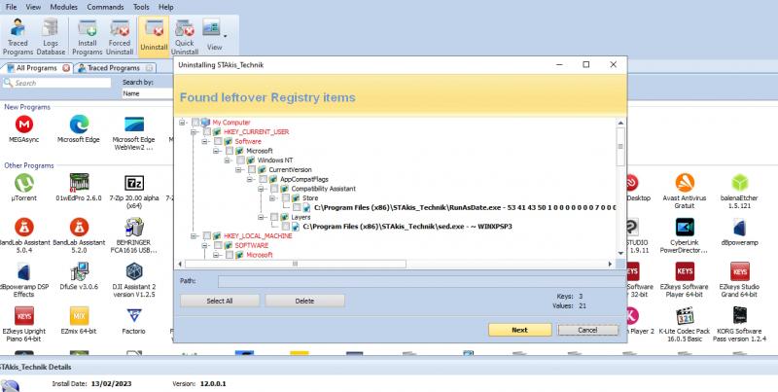Collapse the Layers tree node
Image resolution: width=778 pixels, height=392 pixels.
point(261,217)
